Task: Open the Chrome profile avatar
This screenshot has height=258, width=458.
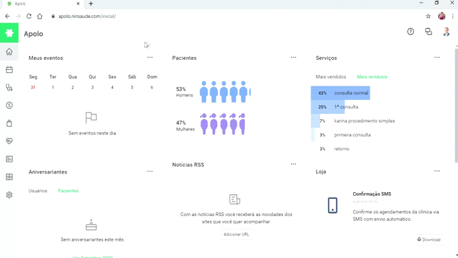Action: pyautogui.click(x=441, y=17)
